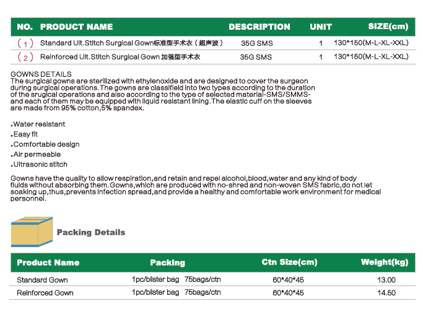Click the UNIT column header
This screenshot has width=423, height=314.
(320, 27)
